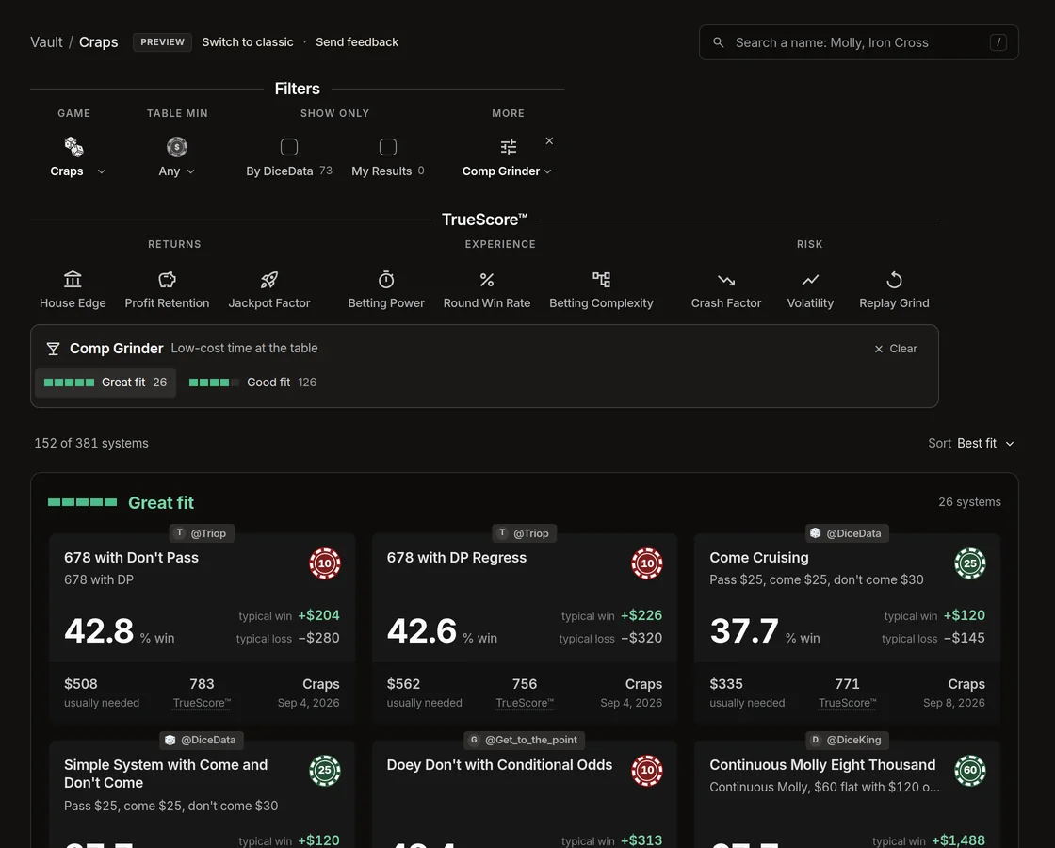Viewport: 1055px width, 848px height.
Task: Clear the Comp Grinder filter
Action: click(x=896, y=349)
